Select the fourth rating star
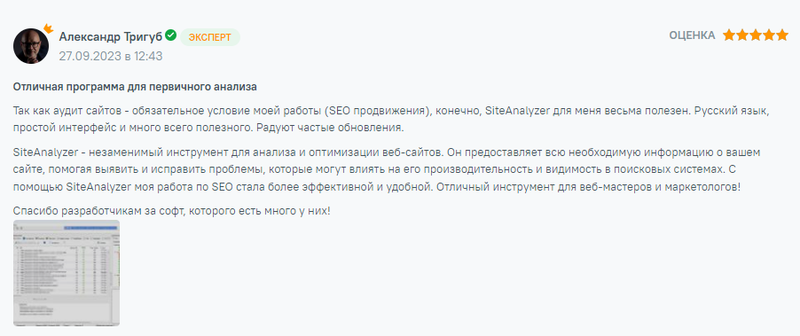Viewport: 800px width, 336px height. 768,35
